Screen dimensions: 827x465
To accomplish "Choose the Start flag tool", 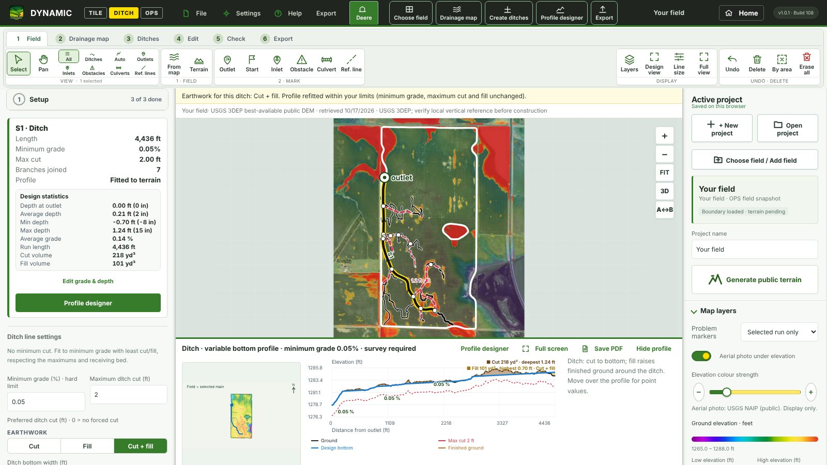I will point(252,64).
